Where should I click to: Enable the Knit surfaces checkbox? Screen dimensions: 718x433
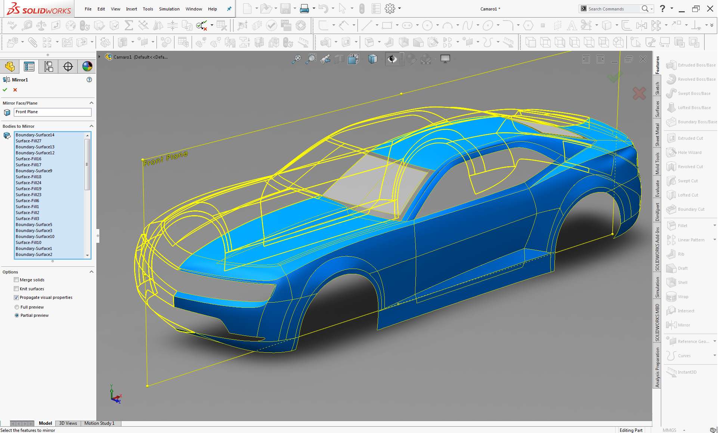pyautogui.click(x=16, y=289)
